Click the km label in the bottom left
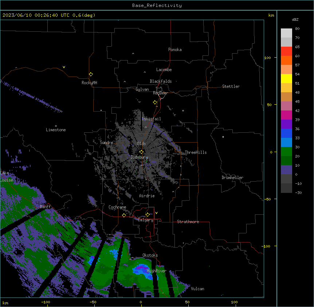Image resolution: width=314 pixels, height=307 pixels. 5,303
